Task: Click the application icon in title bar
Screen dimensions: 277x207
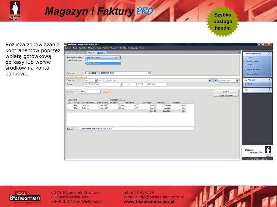Action: (x=66, y=44)
